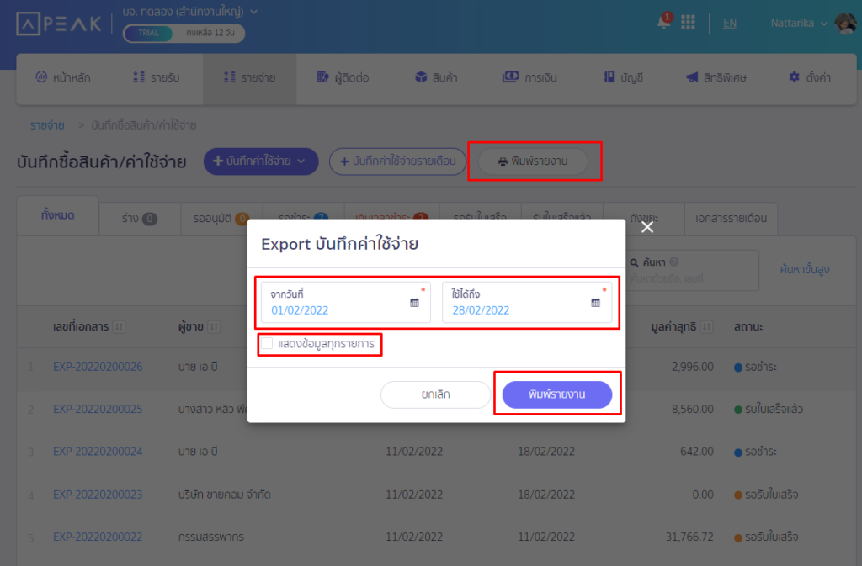Switch to the เอกสารรายเดือน tab
This screenshot has width=862, height=566.
click(731, 218)
